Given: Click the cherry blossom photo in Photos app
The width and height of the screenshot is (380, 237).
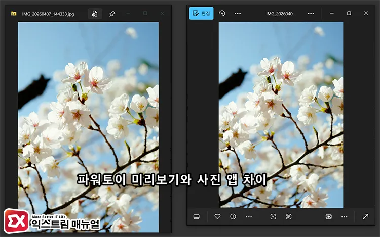Looking at the screenshot, I should [x=281, y=115].
